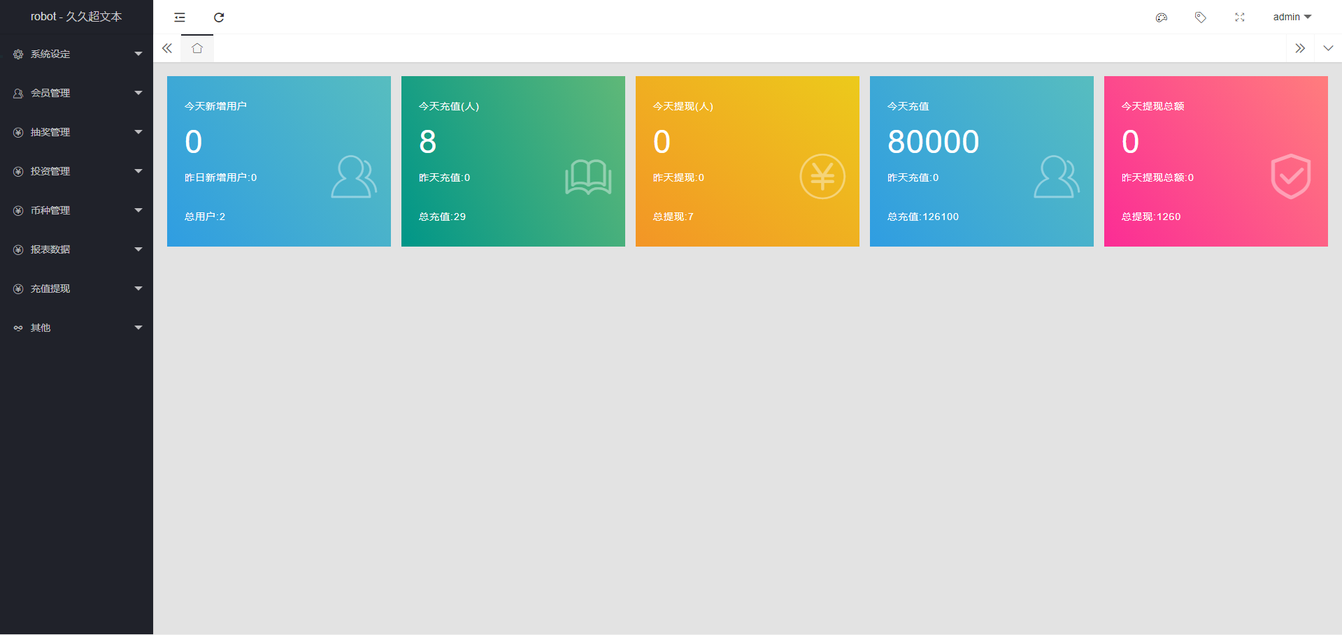Click users icon on 今天新增用户 card

click(x=354, y=177)
